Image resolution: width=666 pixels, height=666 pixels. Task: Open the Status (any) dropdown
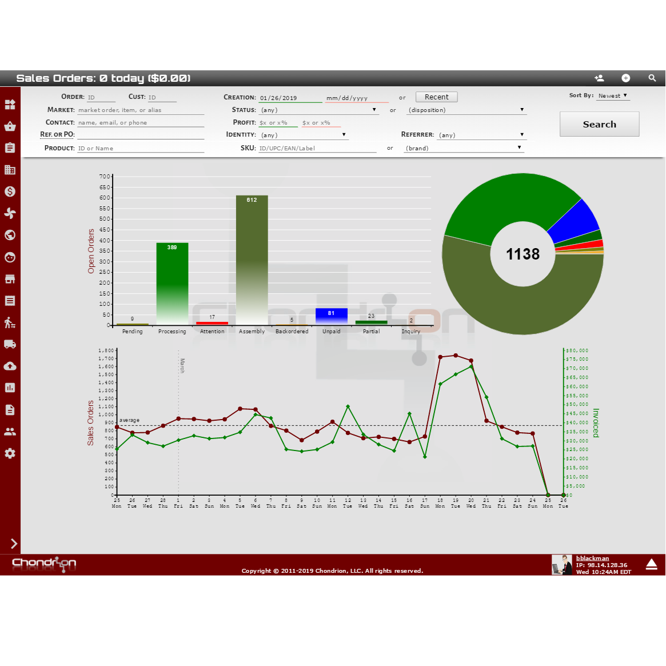click(318, 110)
